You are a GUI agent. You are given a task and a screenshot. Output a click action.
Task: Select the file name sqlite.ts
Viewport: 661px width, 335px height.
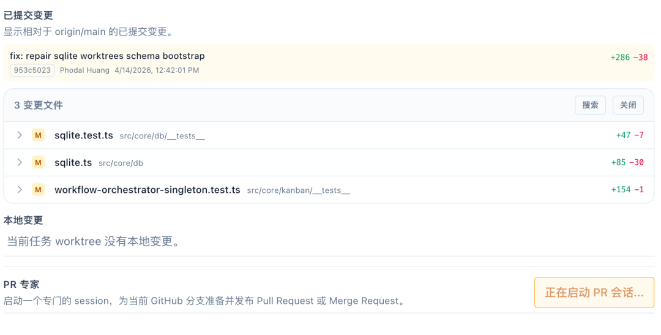pos(73,162)
